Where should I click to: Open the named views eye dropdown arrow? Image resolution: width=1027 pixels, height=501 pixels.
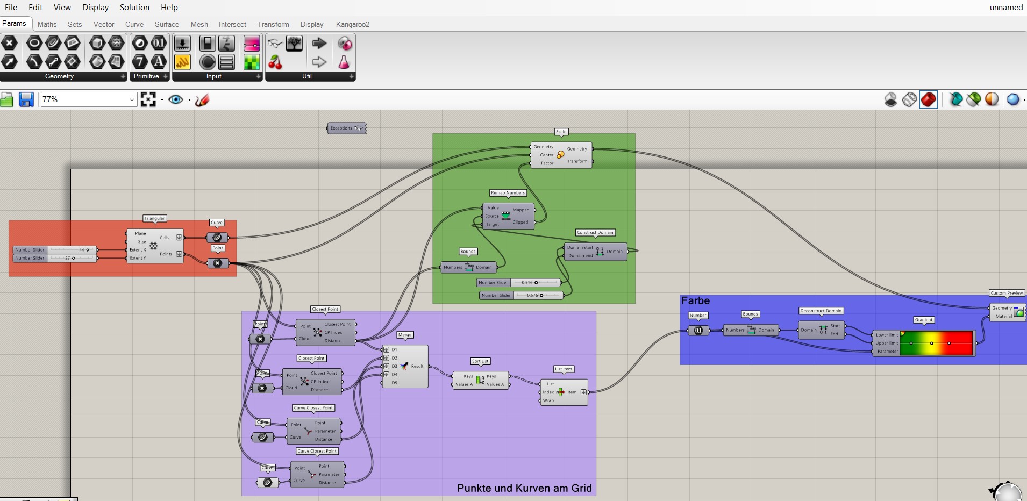[x=189, y=100]
